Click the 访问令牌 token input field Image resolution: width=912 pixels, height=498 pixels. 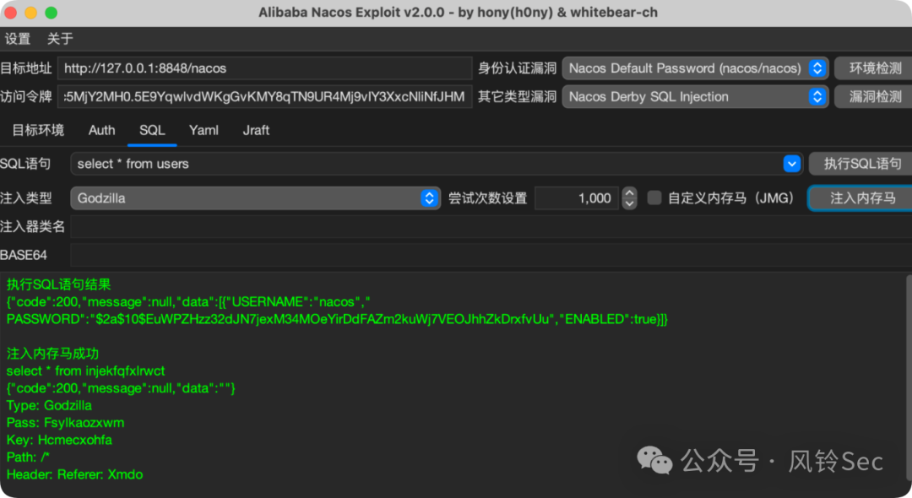coord(264,96)
